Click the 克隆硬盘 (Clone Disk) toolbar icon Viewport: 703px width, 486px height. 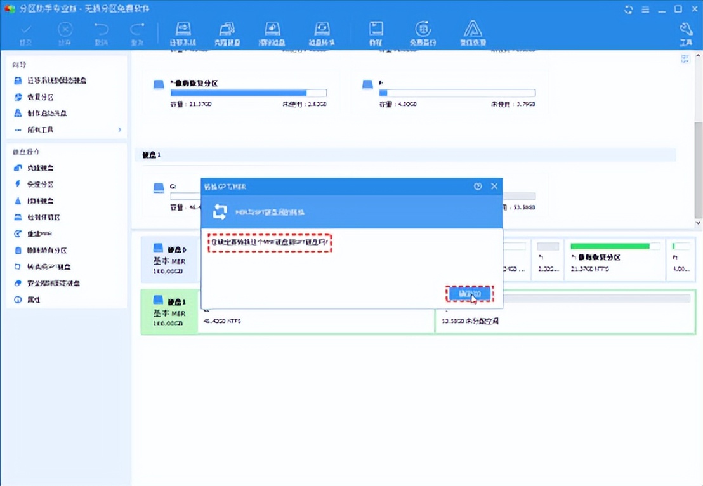[227, 33]
